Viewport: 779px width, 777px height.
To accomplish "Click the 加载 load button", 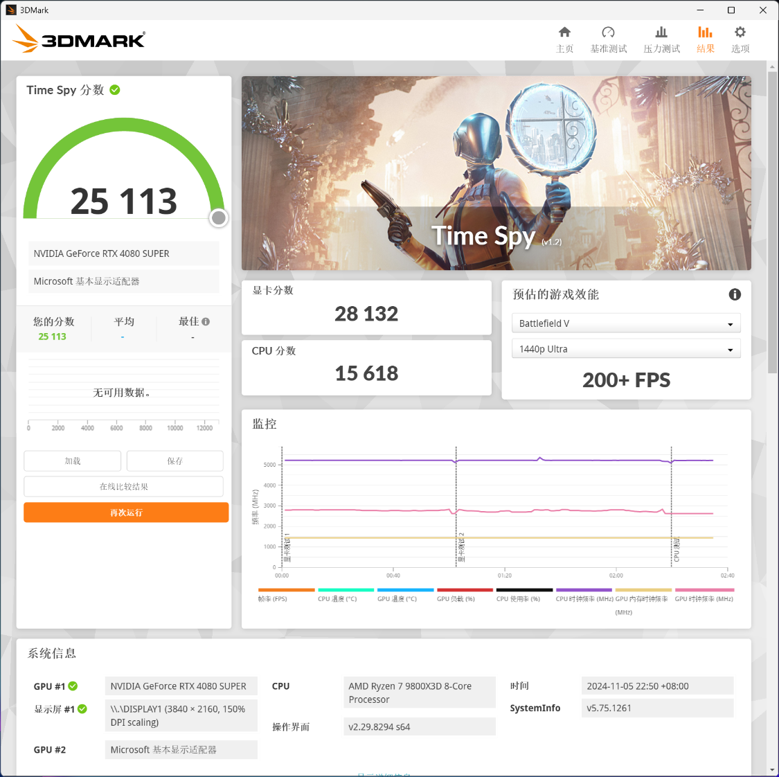I will (73, 461).
